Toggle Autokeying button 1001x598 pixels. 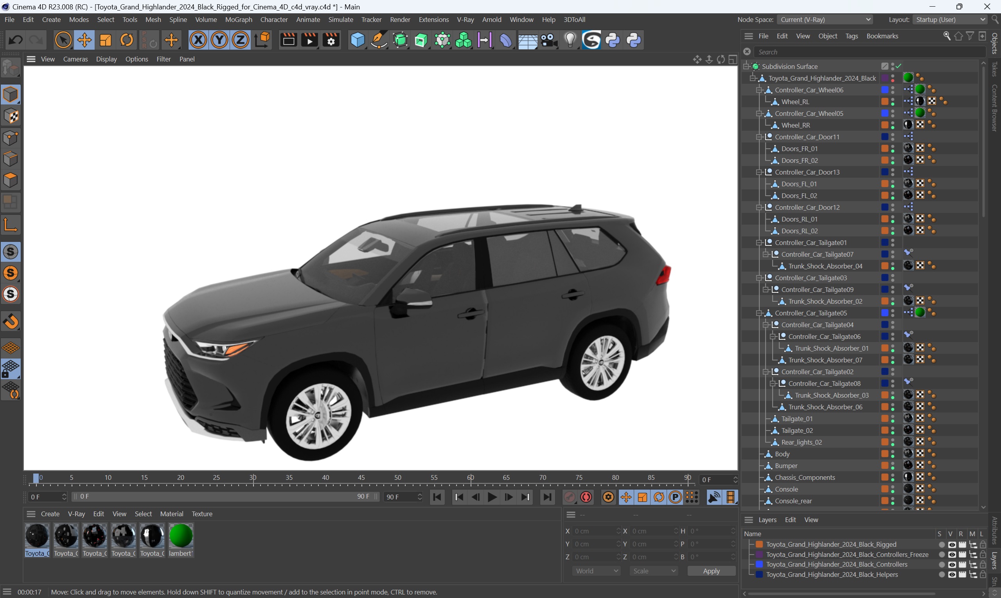tap(586, 497)
